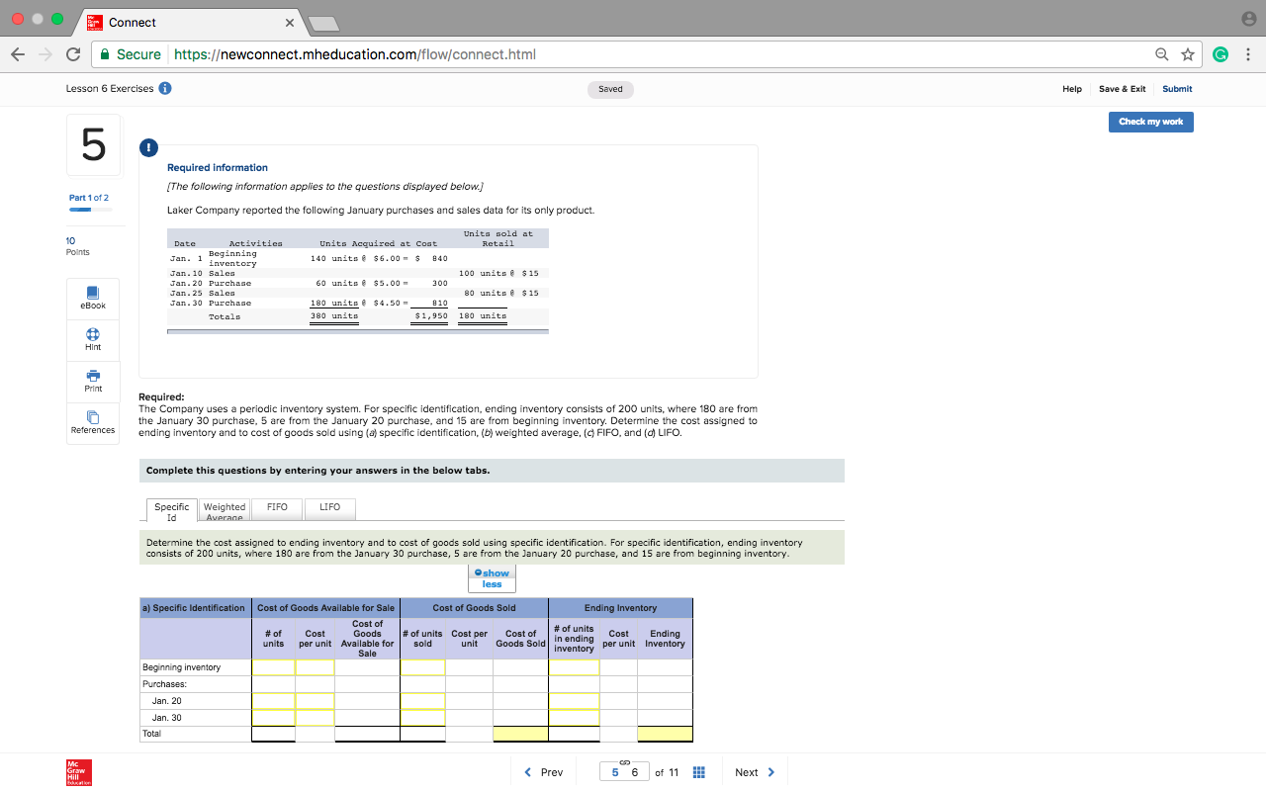Open the References panel
Screen dimensions: 1266x791
click(x=92, y=422)
